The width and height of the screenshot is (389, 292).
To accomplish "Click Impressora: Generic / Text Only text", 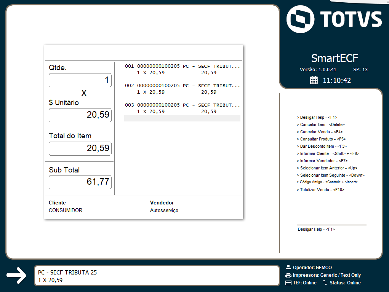I will (x=327, y=275).
